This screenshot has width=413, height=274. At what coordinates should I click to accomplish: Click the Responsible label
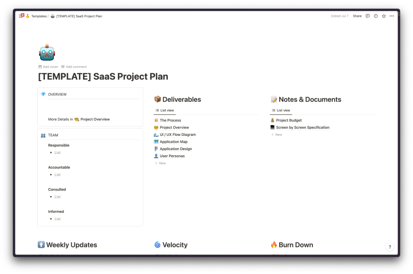59,145
